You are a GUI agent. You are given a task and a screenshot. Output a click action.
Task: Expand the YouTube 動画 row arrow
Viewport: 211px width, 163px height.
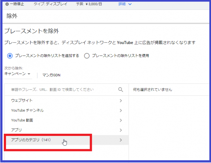point(121,120)
